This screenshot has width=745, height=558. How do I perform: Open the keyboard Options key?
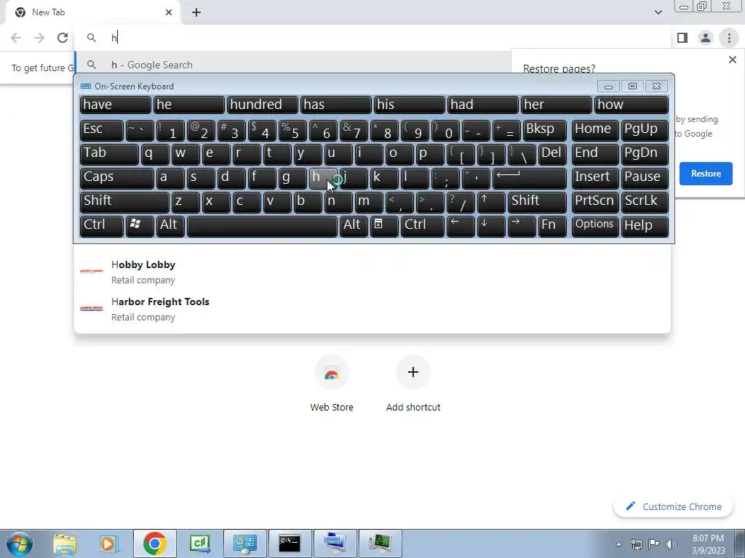click(595, 227)
